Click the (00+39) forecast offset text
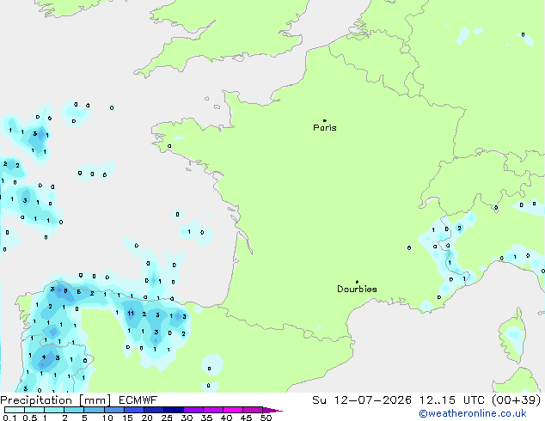 click(x=517, y=400)
